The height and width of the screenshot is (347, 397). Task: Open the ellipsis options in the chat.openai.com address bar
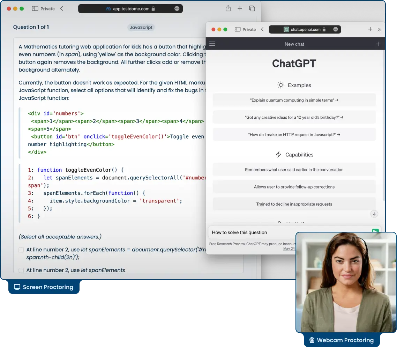pos(335,29)
